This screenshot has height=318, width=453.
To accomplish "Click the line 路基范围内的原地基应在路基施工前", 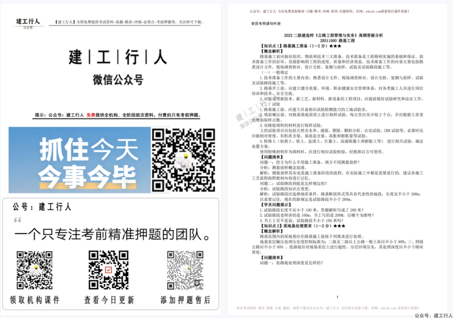I will pyautogui.click(x=312, y=237).
